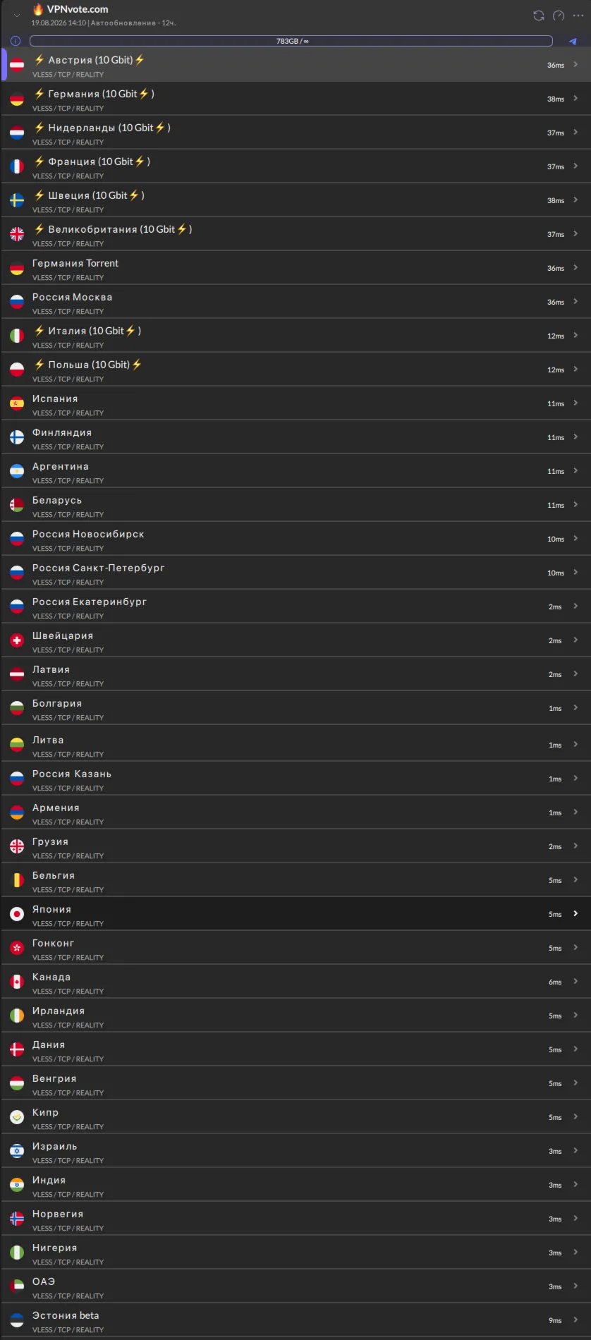Refresh the VPNvote.com subscription
The height and width of the screenshot is (1340, 591).
tap(539, 16)
